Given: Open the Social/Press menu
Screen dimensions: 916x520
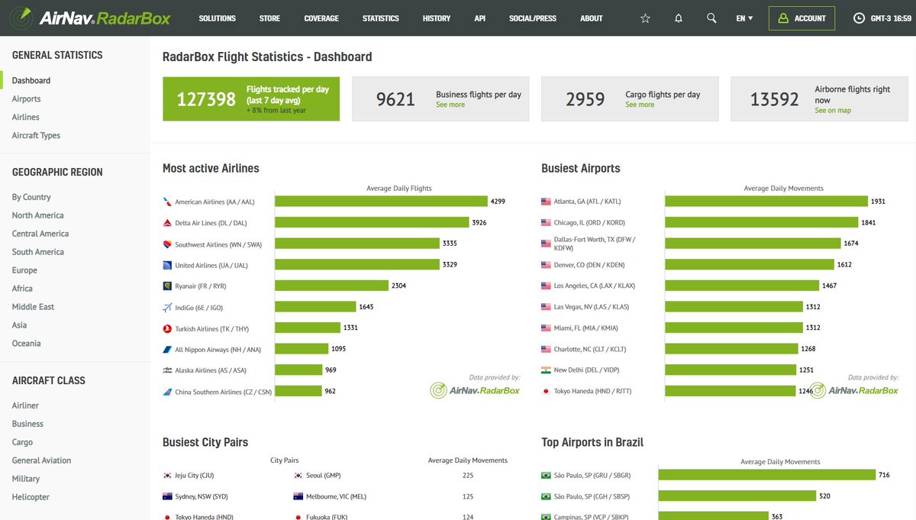Looking at the screenshot, I should (533, 18).
